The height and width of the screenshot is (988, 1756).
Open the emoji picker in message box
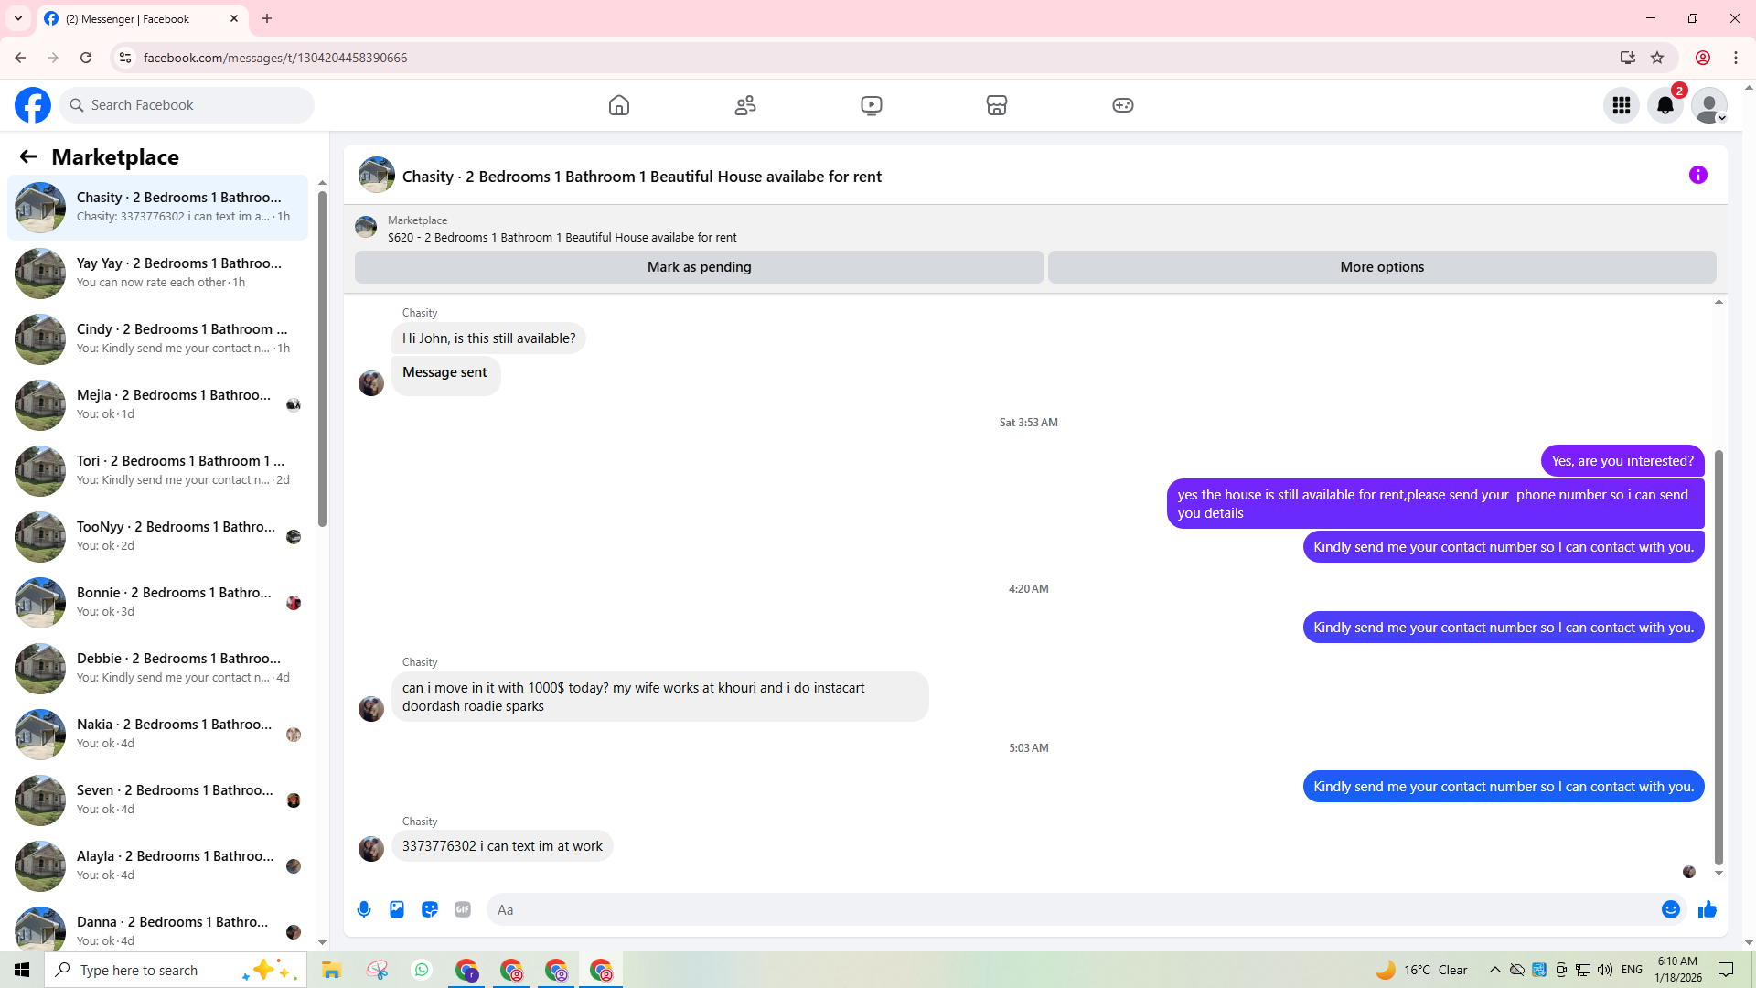1670,909
